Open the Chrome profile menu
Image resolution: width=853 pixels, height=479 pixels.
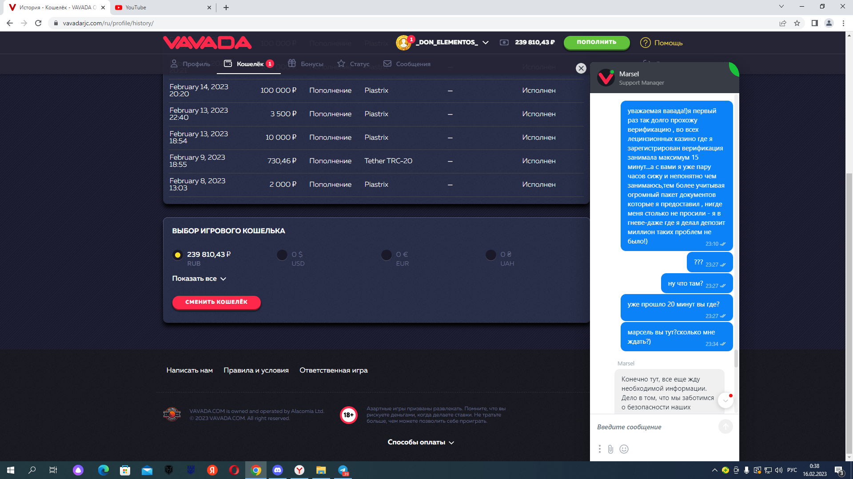(x=829, y=23)
